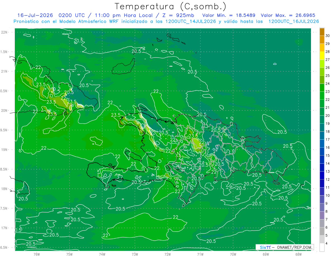Pick dark blue legend swatch between 12 and 13

click(322, 176)
